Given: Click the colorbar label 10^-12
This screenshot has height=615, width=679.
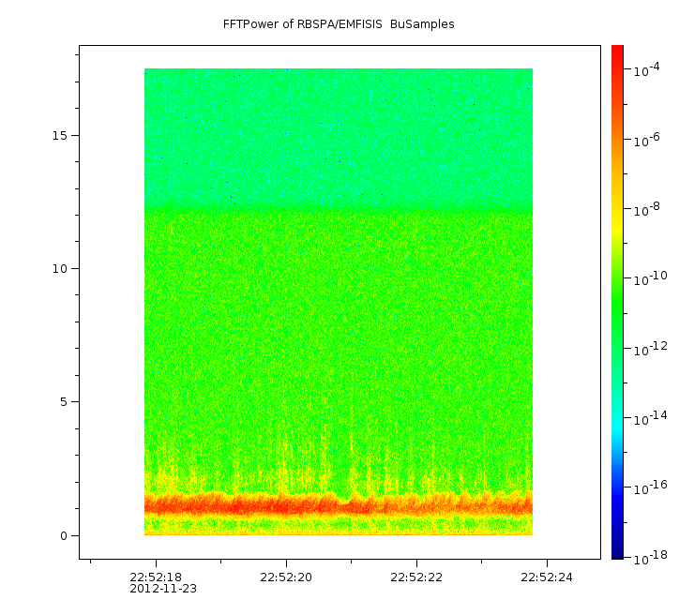Looking at the screenshot, I should [x=651, y=349].
